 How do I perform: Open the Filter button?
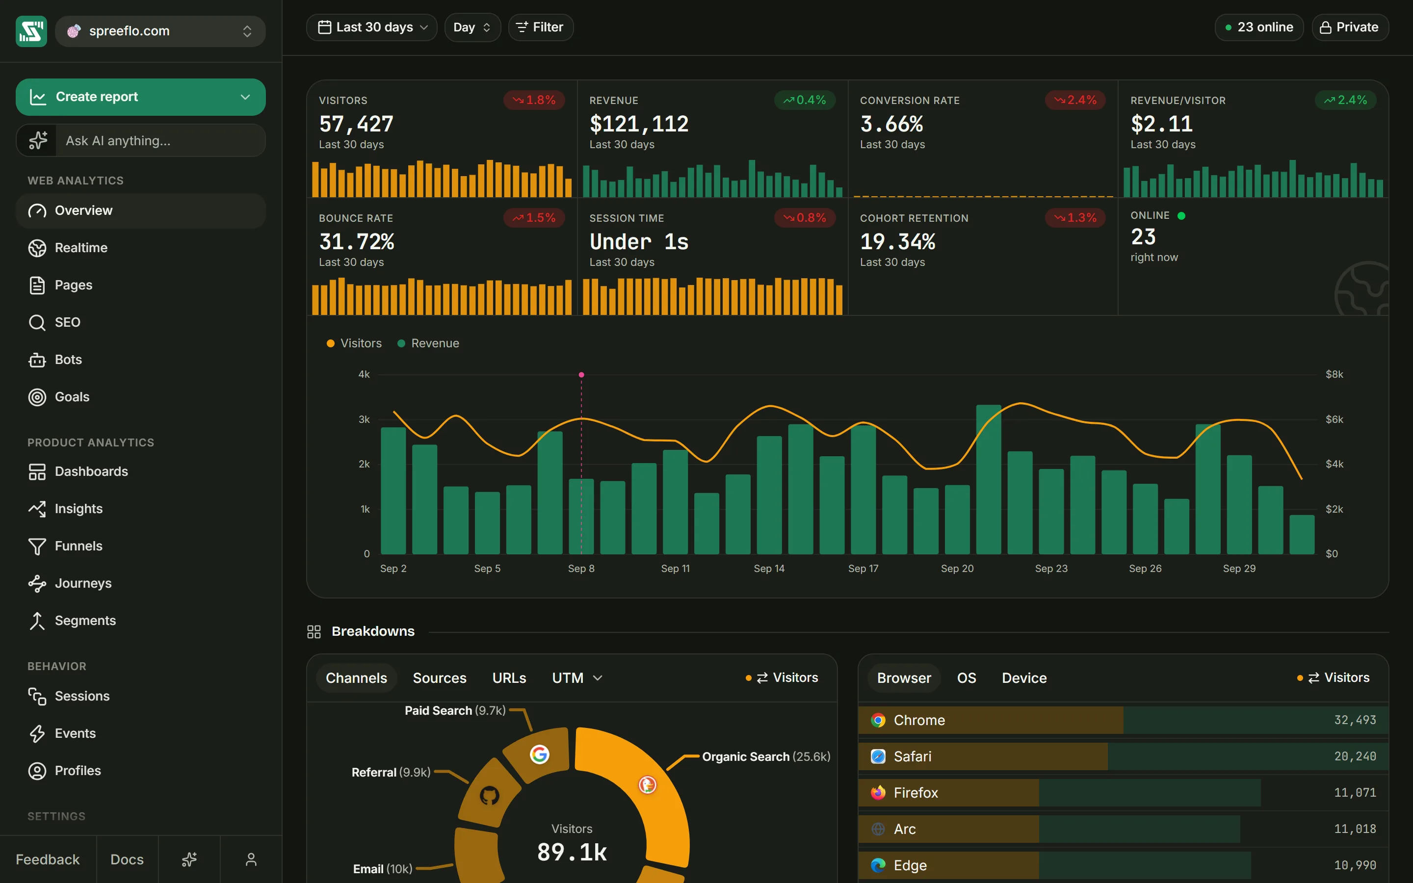point(541,27)
